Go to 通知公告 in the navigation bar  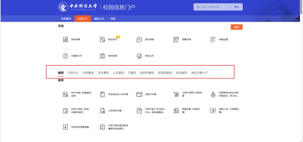pos(99,19)
